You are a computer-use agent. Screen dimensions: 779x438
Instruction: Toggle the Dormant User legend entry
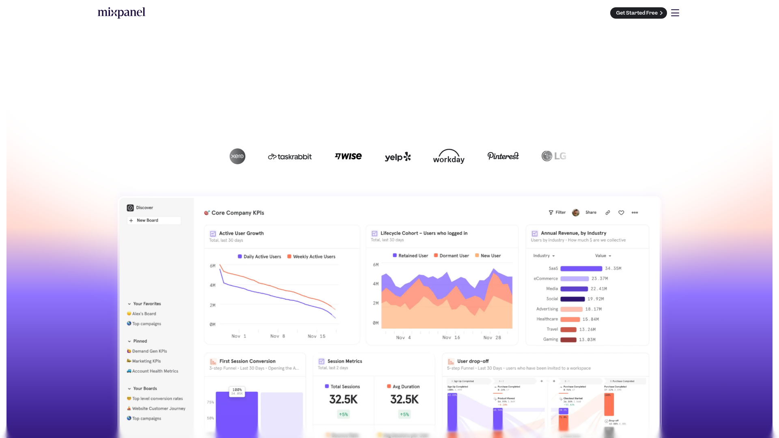coord(451,255)
